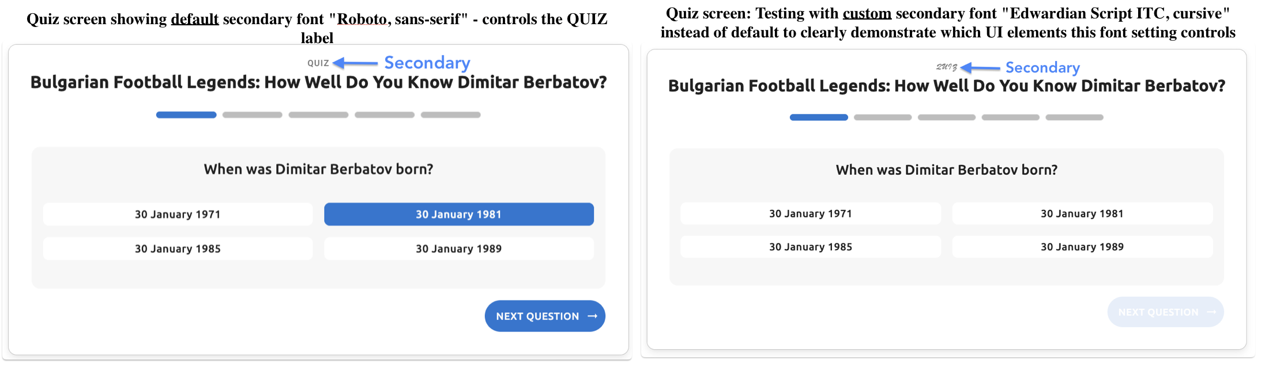Click the underlined word "custom" in the caption
Viewport: 1265px width, 367px height.
[867, 14]
